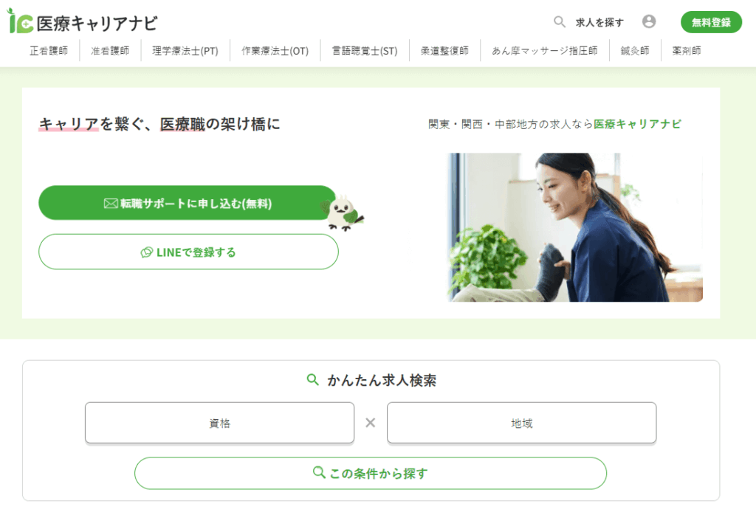Select the 正看護師 menu item
Viewport: 756px width, 515px height.
pos(49,51)
